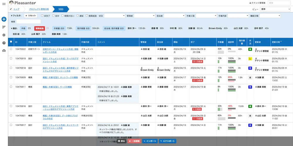Click the インポート button
The image size is (293, 146).
(150, 141)
